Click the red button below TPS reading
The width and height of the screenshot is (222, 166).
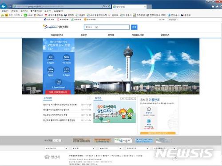pyautogui.click(x=58, y=92)
